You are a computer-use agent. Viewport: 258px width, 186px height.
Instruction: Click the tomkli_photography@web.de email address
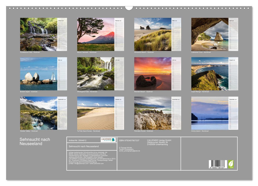pos(129,151)
